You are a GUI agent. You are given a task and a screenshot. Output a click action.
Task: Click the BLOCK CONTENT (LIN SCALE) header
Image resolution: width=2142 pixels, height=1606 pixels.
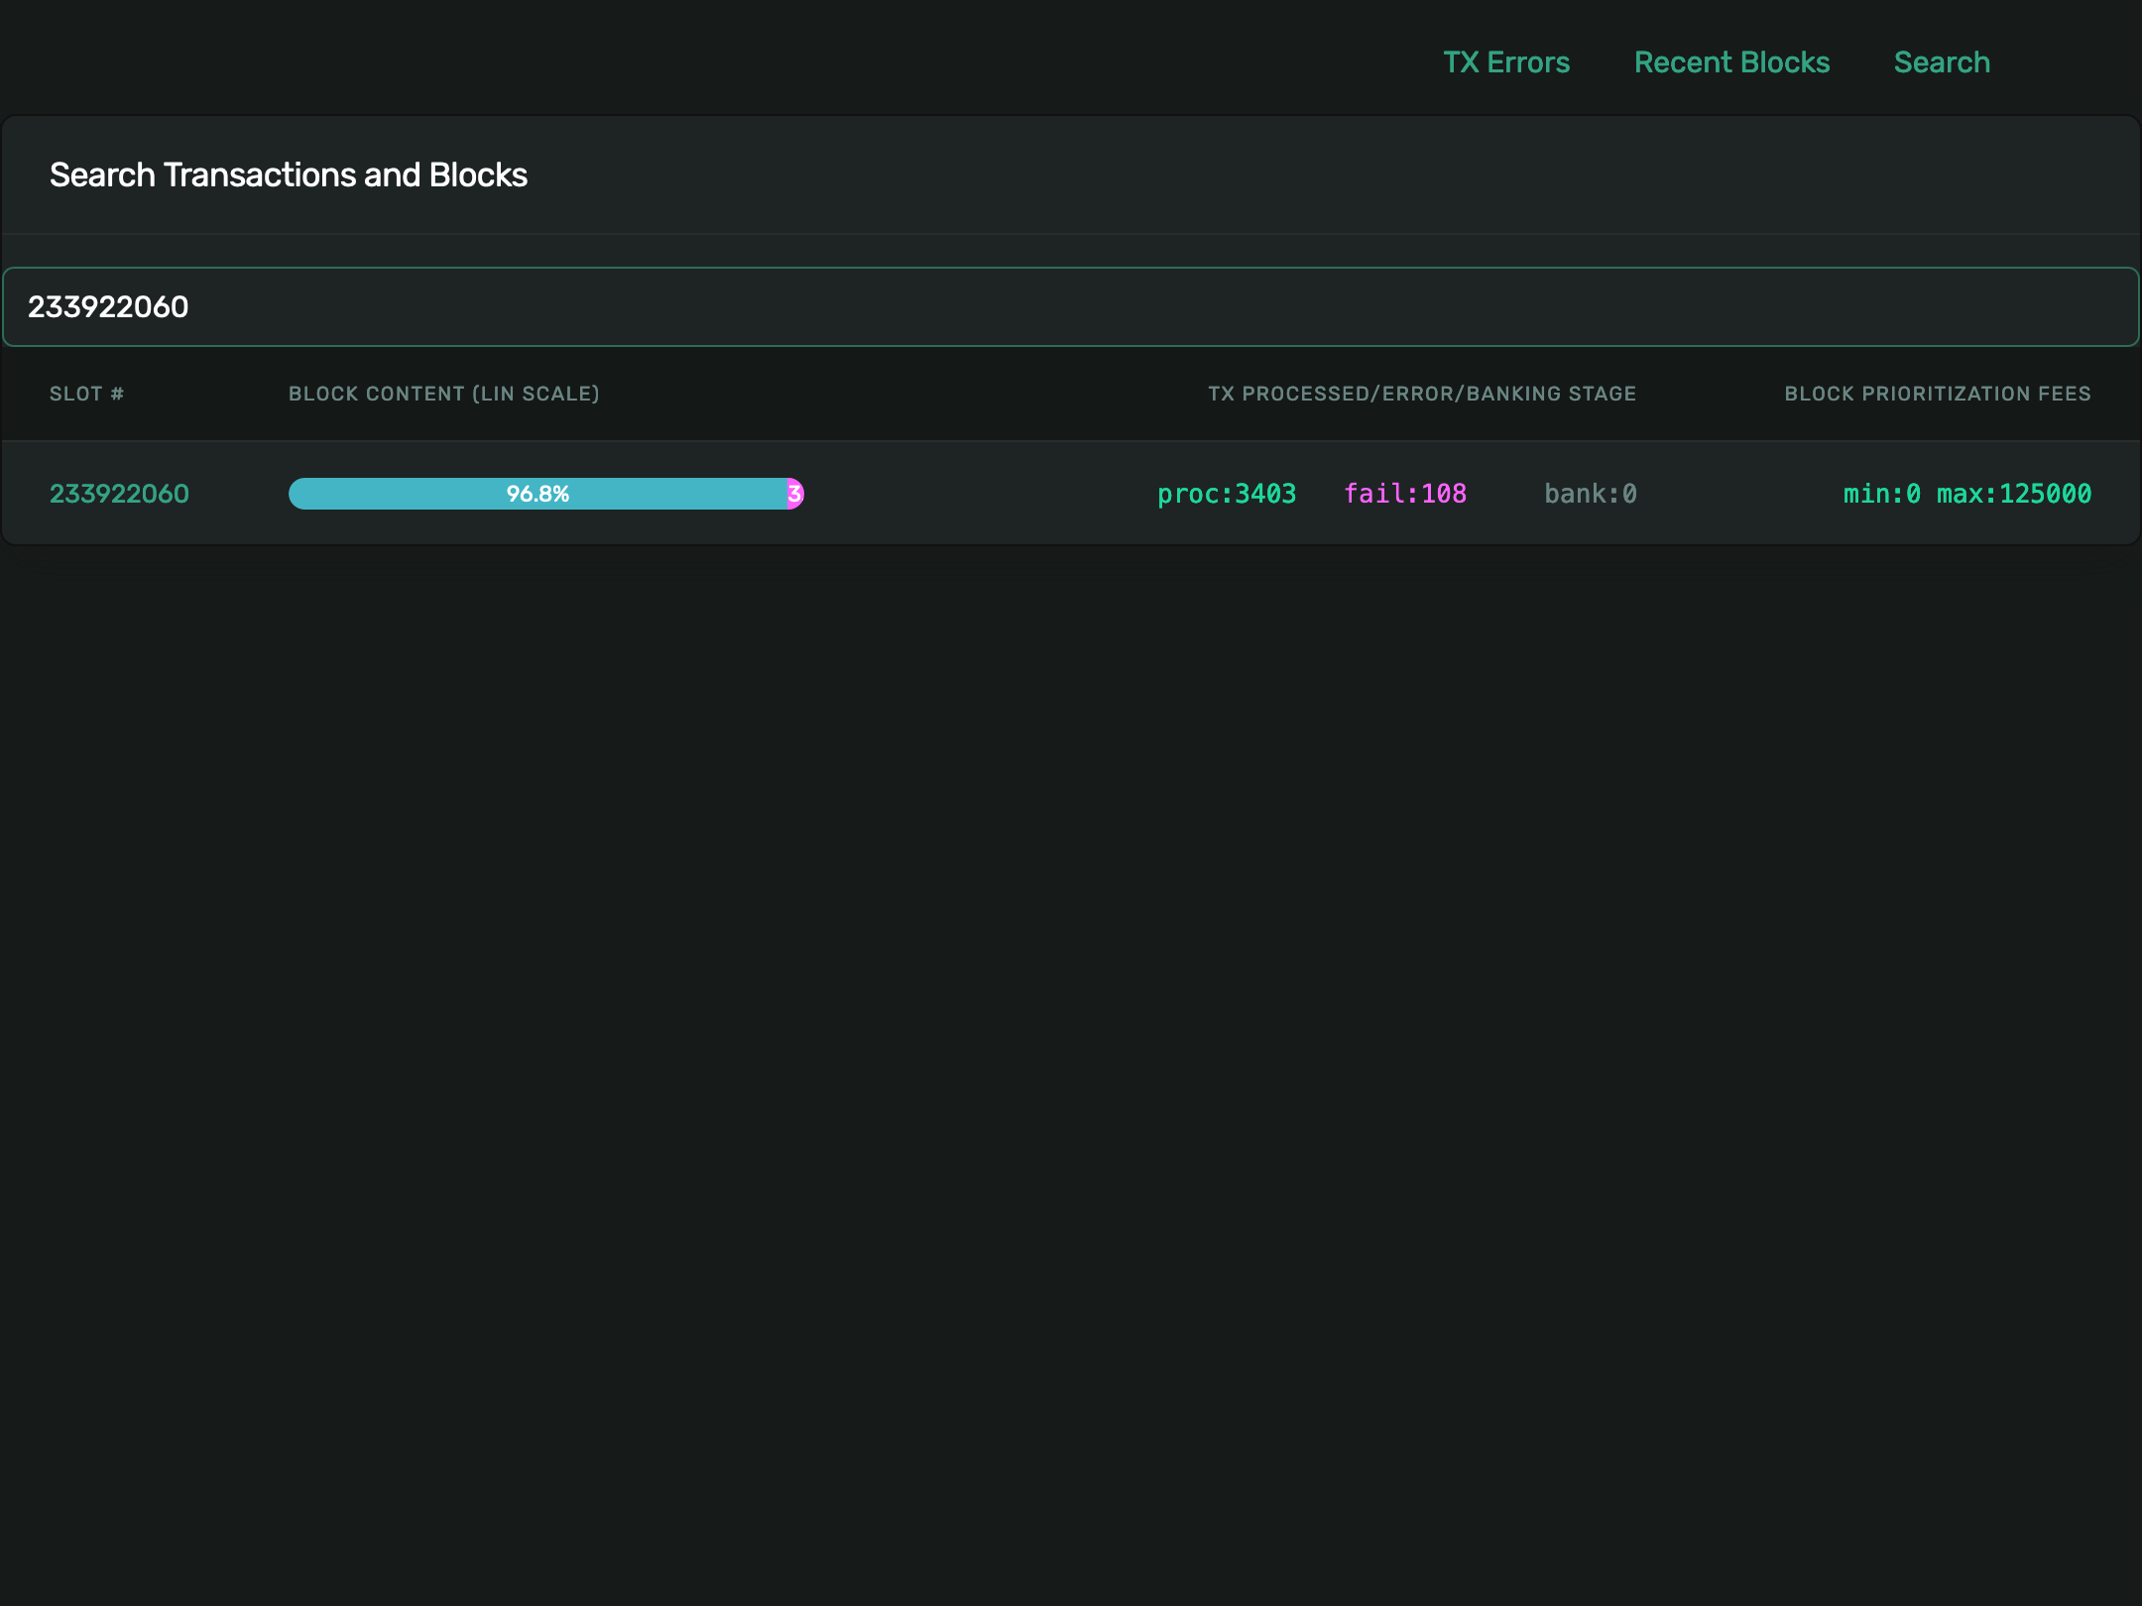click(444, 394)
